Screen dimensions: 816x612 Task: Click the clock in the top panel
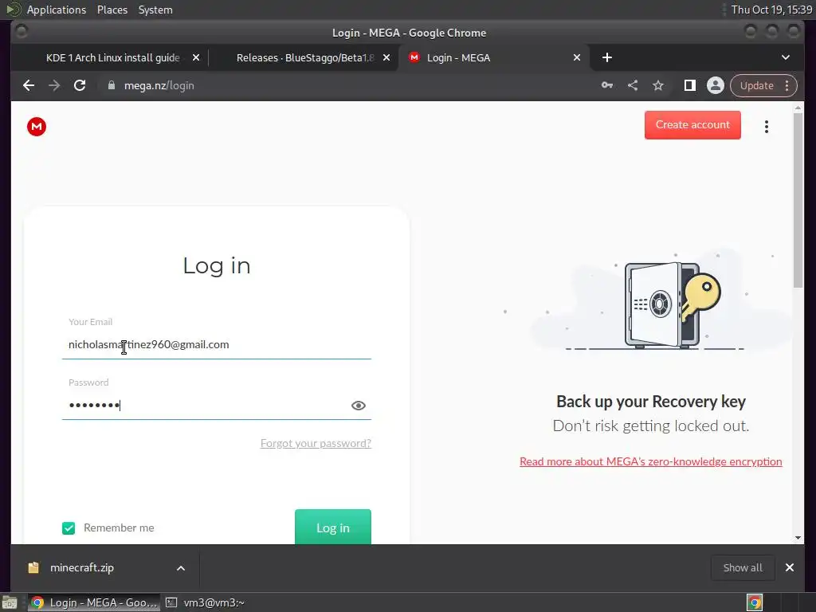click(x=771, y=10)
